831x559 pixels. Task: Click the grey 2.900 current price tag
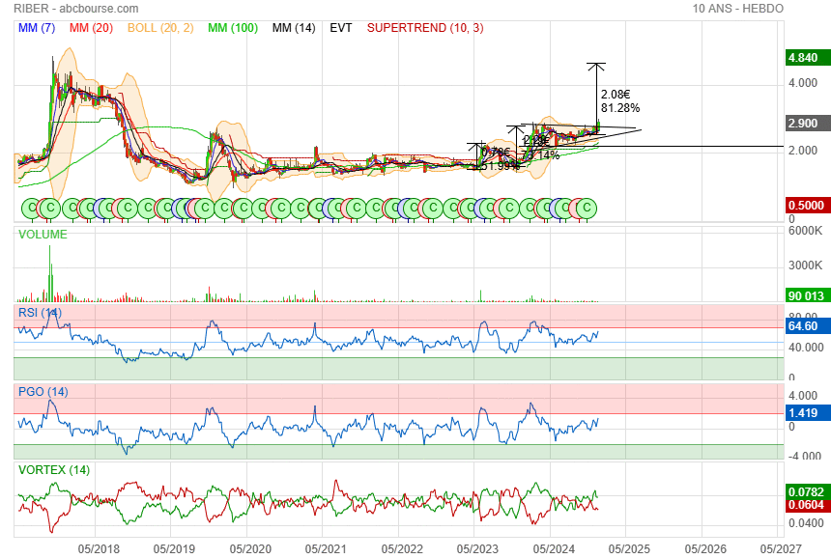click(x=805, y=124)
